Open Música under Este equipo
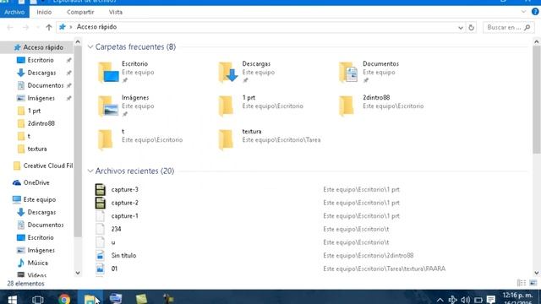 (37, 263)
